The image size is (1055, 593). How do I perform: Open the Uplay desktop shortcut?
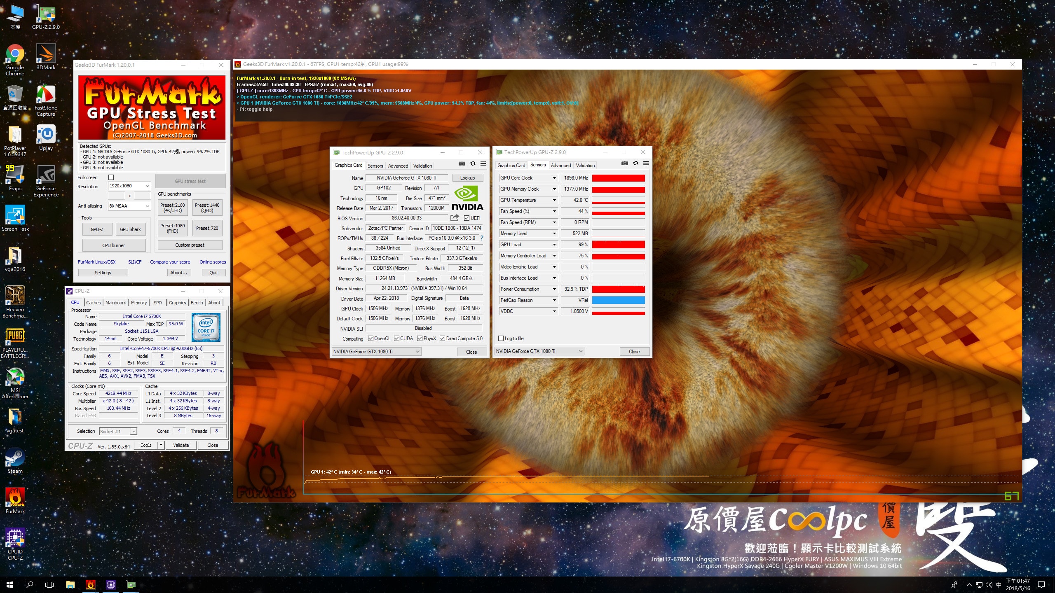point(46,138)
